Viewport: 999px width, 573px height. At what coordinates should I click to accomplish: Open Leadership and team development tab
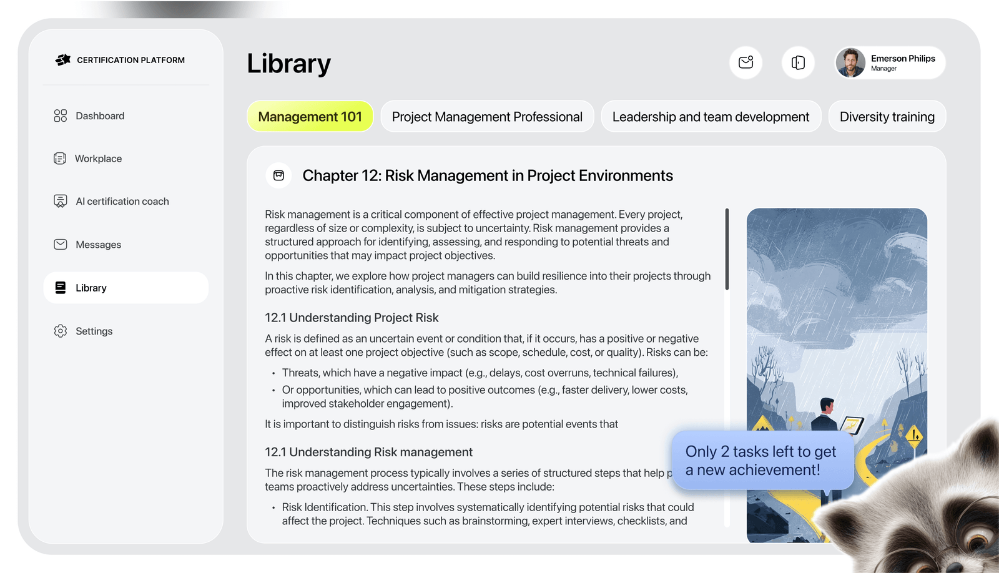711,117
